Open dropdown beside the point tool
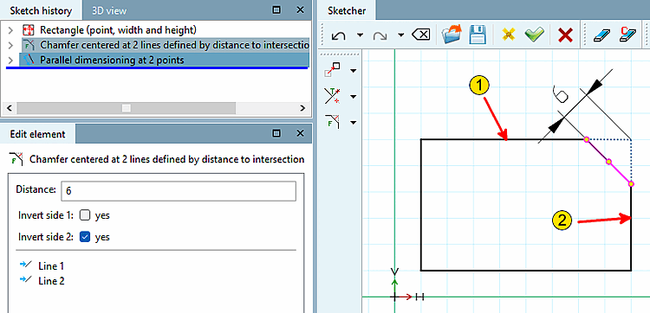The width and height of the screenshot is (650, 313). (x=354, y=71)
